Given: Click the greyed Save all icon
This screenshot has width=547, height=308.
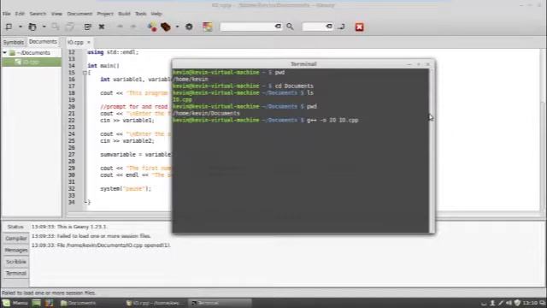Looking at the screenshot, I should (x=70, y=27).
